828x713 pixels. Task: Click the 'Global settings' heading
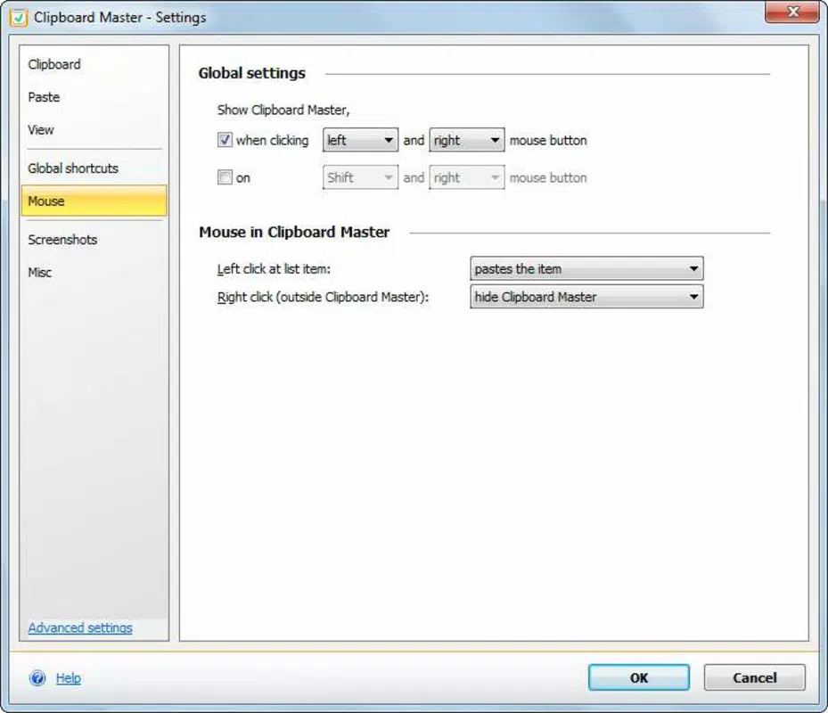pyautogui.click(x=252, y=73)
